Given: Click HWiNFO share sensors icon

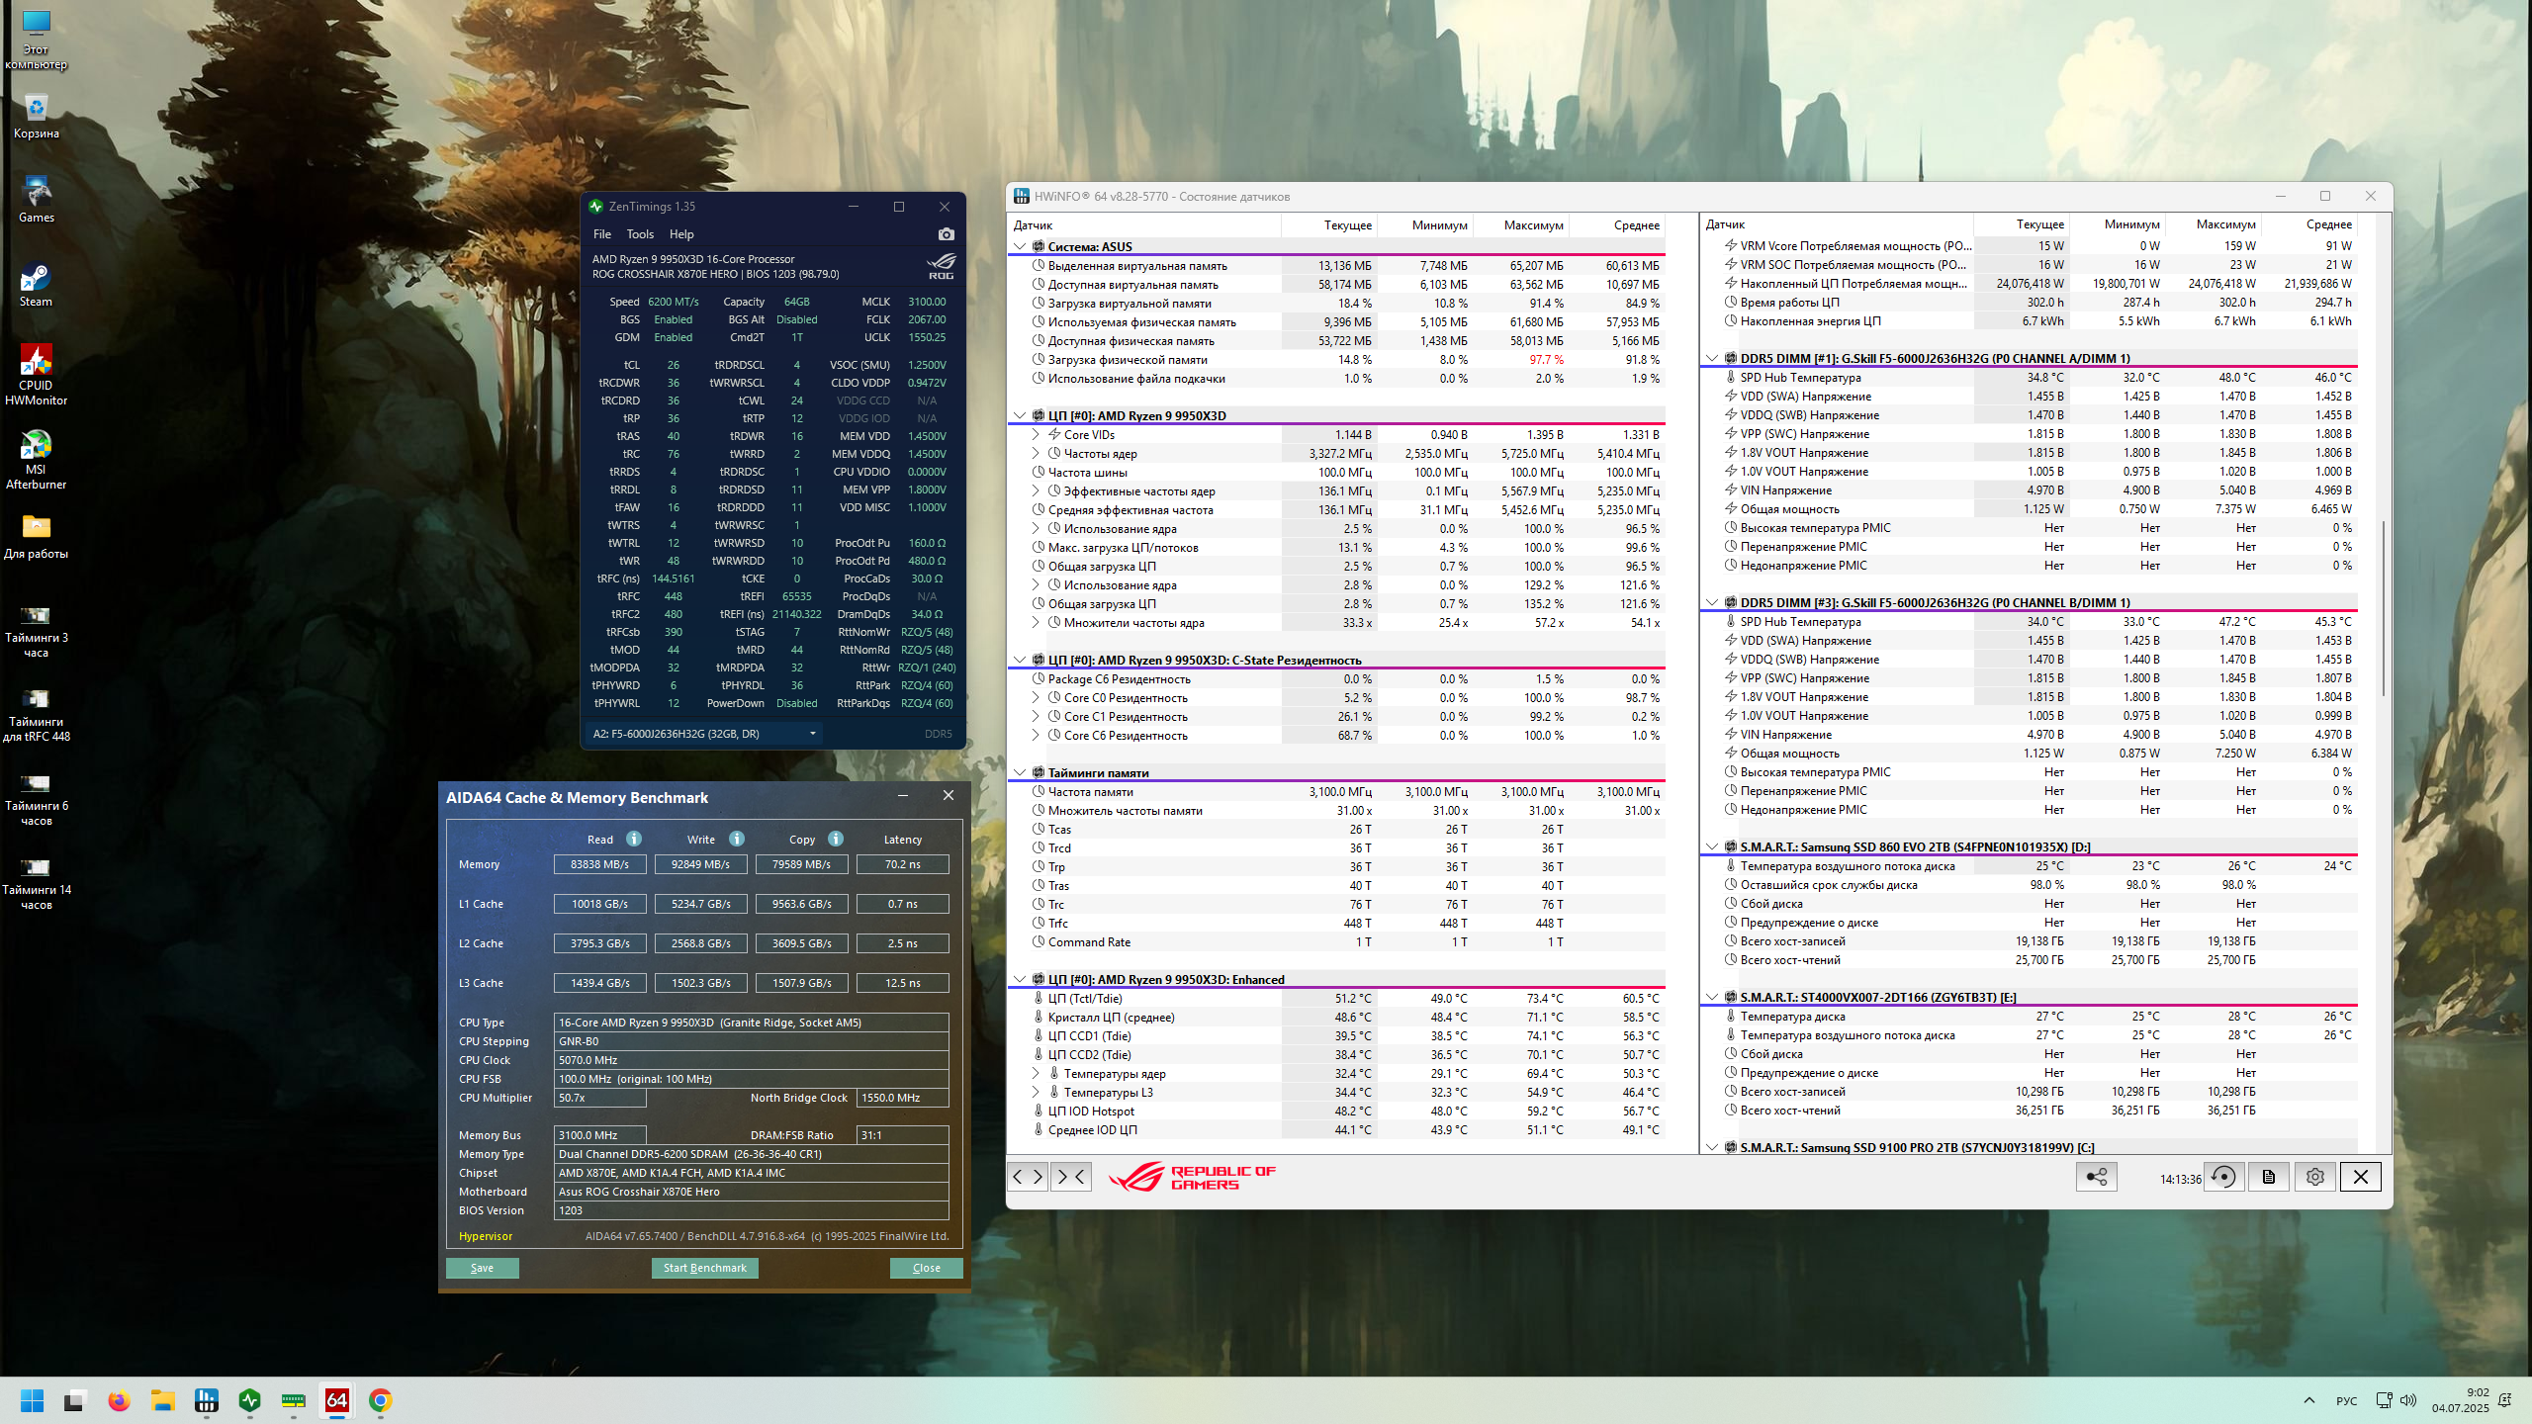Looking at the screenshot, I should pos(2096,1177).
